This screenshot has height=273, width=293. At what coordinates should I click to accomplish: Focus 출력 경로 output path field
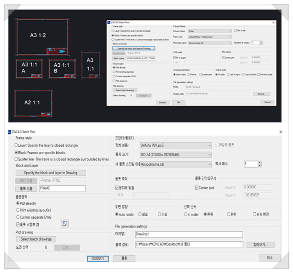click(189, 245)
